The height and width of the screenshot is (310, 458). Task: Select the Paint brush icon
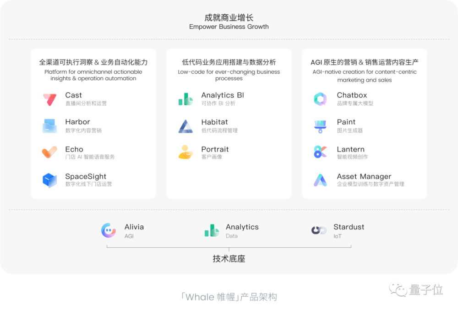click(x=321, y=126)
